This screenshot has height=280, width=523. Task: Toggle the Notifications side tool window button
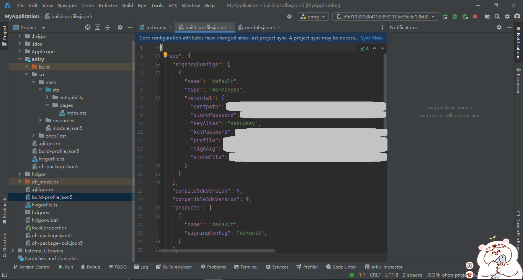click(518, 43)
